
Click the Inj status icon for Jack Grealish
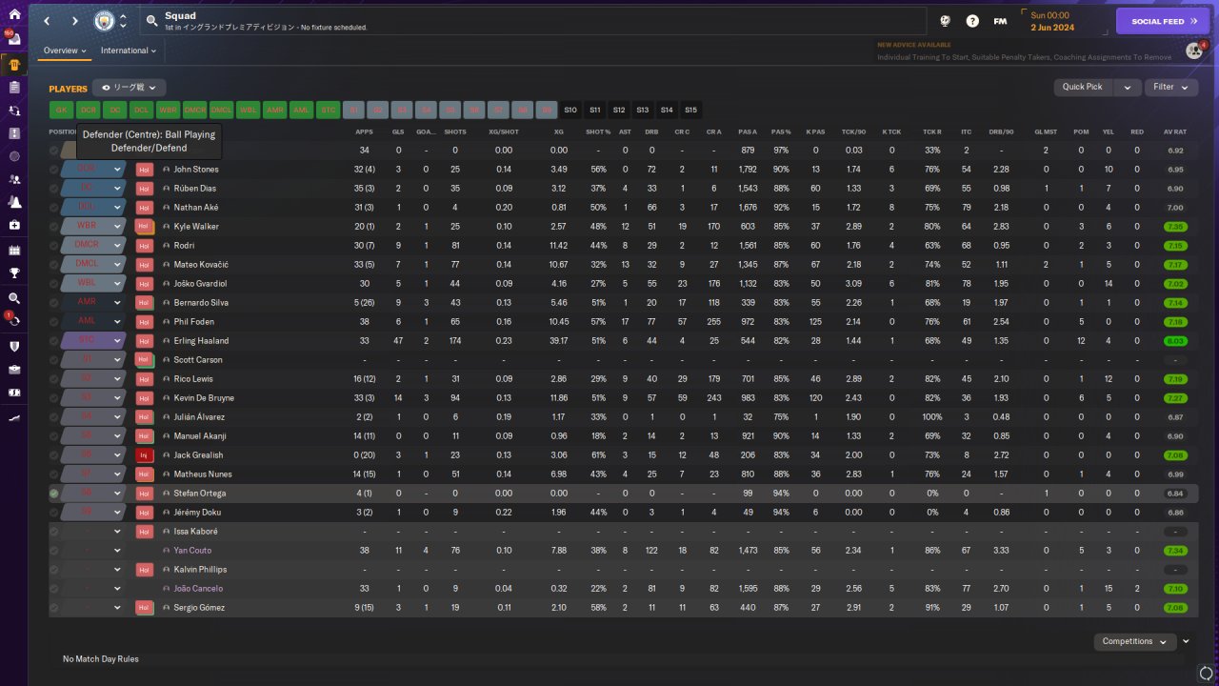[x=145, y=455]
